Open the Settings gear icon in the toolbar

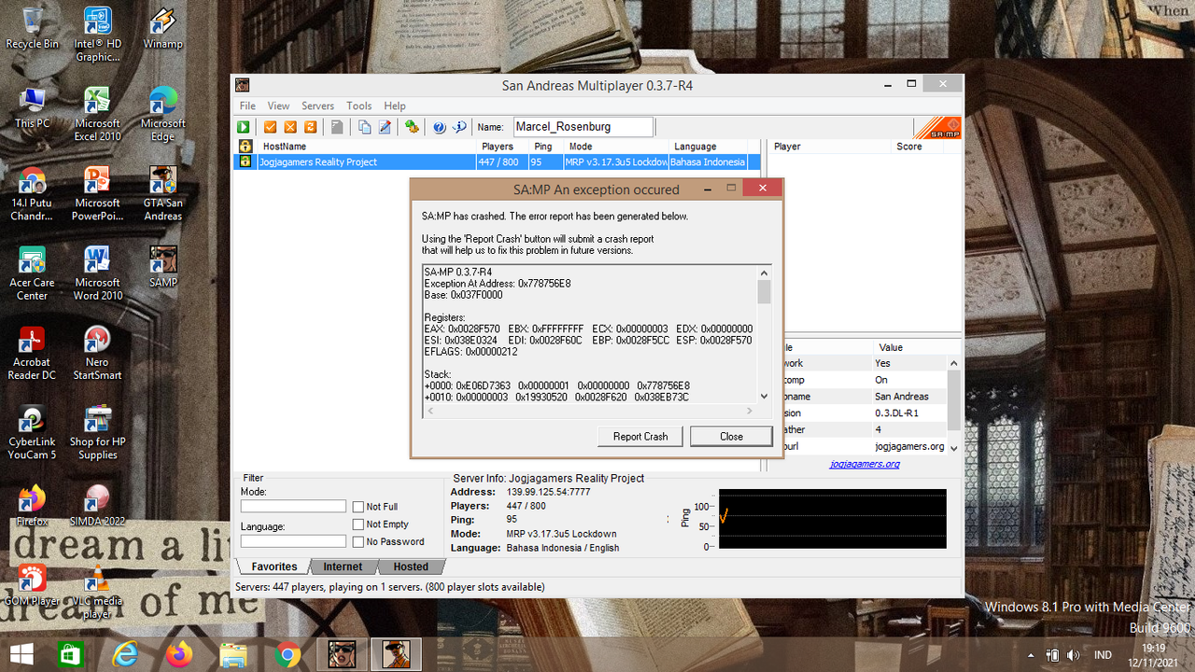[412, 127]
